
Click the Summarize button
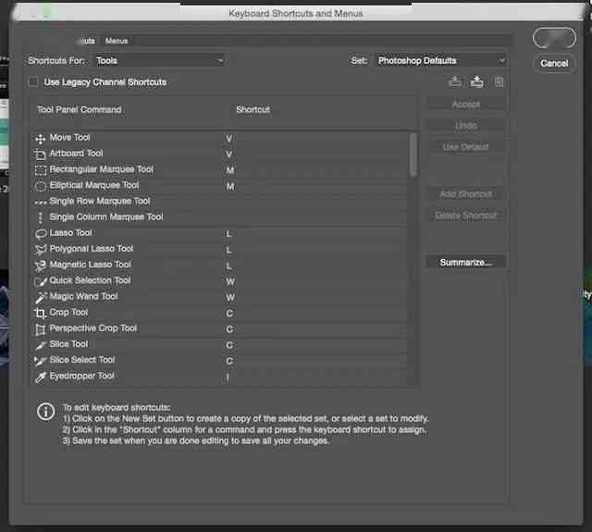pos(466,263)
